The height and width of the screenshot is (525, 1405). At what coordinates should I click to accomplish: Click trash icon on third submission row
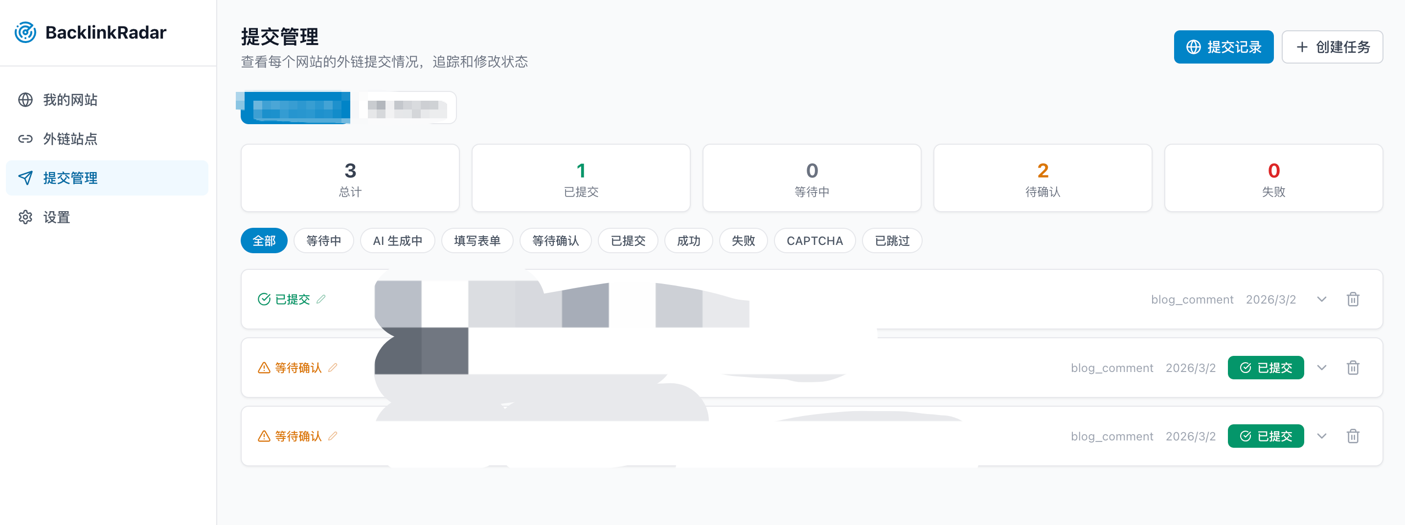click(x=1353, y=436)
